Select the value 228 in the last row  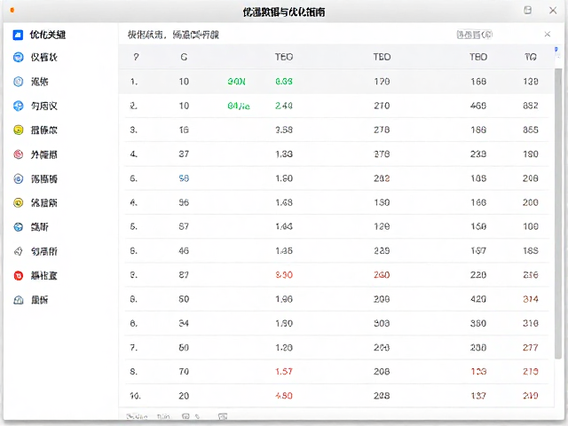[x=382, y=396]
